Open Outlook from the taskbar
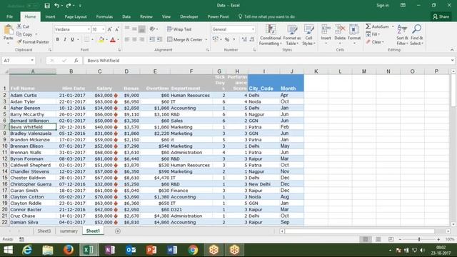 (x=131, y=250)
